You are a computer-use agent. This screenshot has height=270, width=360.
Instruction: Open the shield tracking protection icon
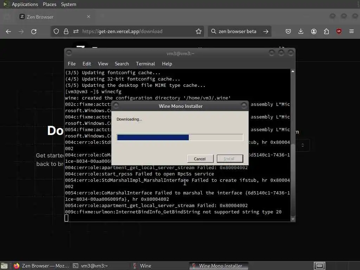point(56,31)
